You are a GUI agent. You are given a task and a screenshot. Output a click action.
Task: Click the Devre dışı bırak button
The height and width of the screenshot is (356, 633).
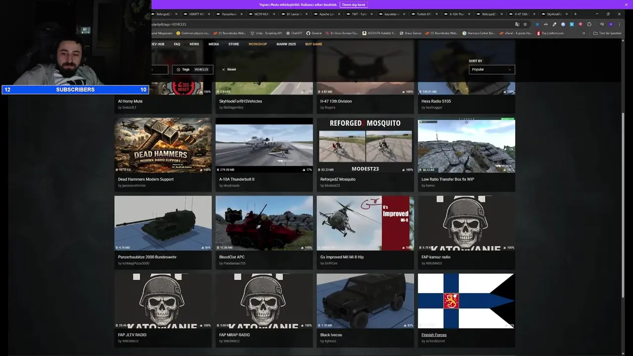354,4
